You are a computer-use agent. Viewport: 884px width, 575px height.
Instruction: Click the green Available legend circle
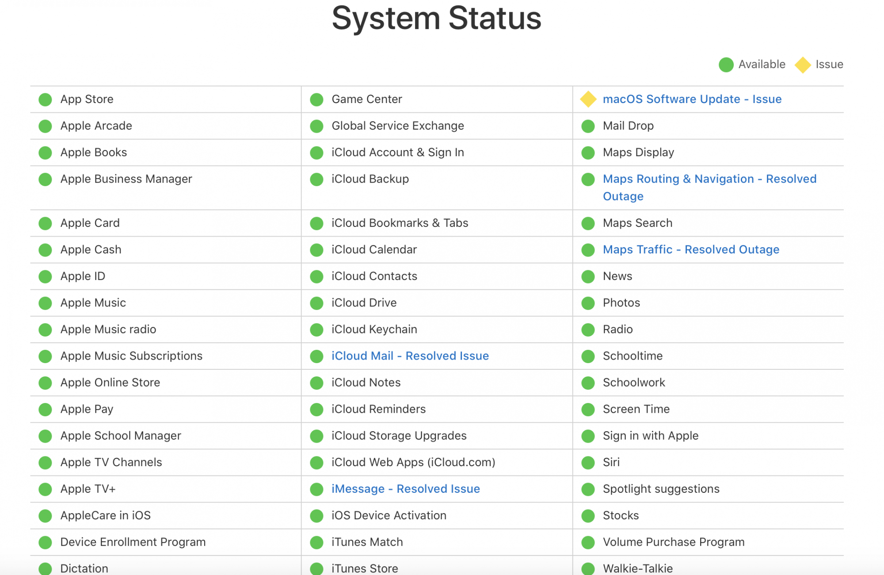pos(726,65)
